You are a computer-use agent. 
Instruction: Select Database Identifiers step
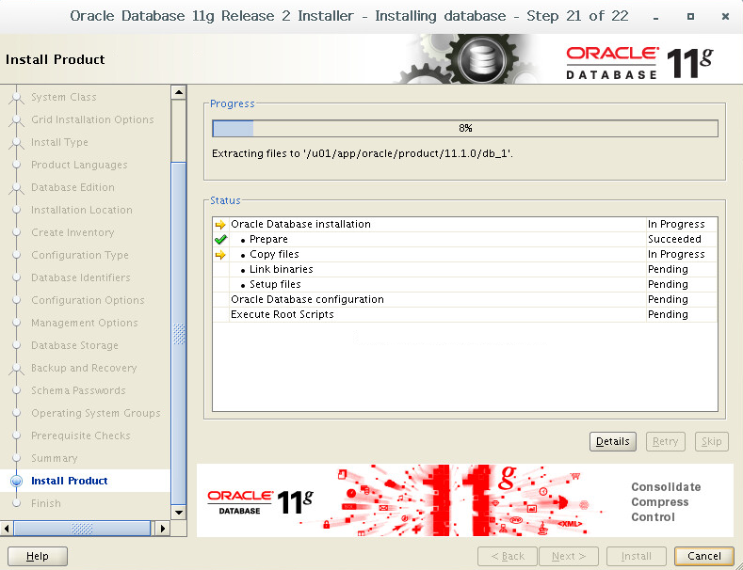tap(81, 277)
